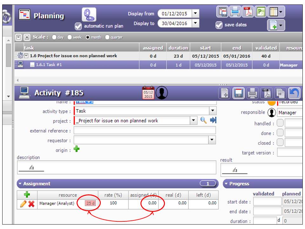Expand all tasks with plus button
Viewport: 305px width, 229px height.
click(27, 37)
